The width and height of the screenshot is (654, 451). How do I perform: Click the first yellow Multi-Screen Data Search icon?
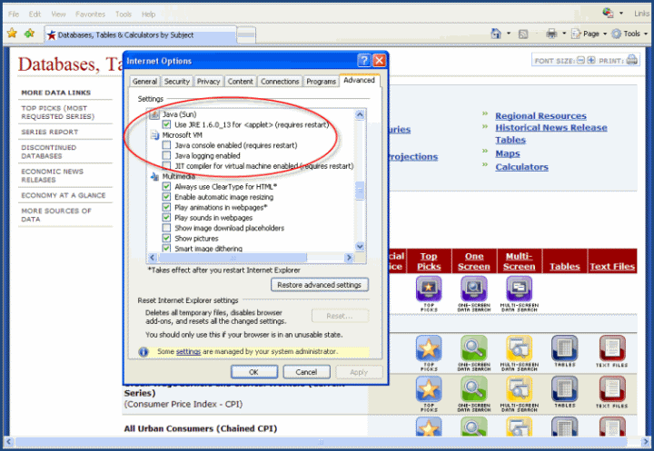click(519, 348)
